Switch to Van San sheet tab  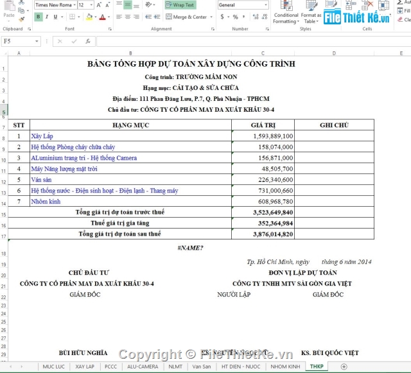[x=201, y=367]
